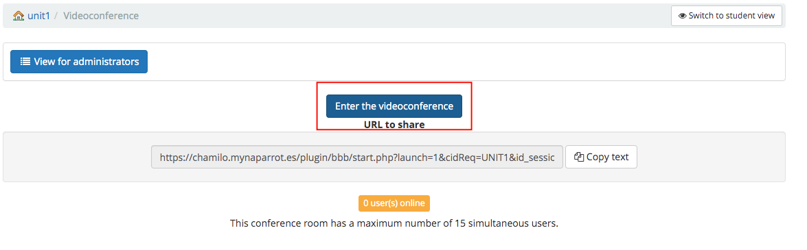Viewport: 807px width, 250px height.
Task: Click the 0 user(s) online badge
Action: point(394,203)
